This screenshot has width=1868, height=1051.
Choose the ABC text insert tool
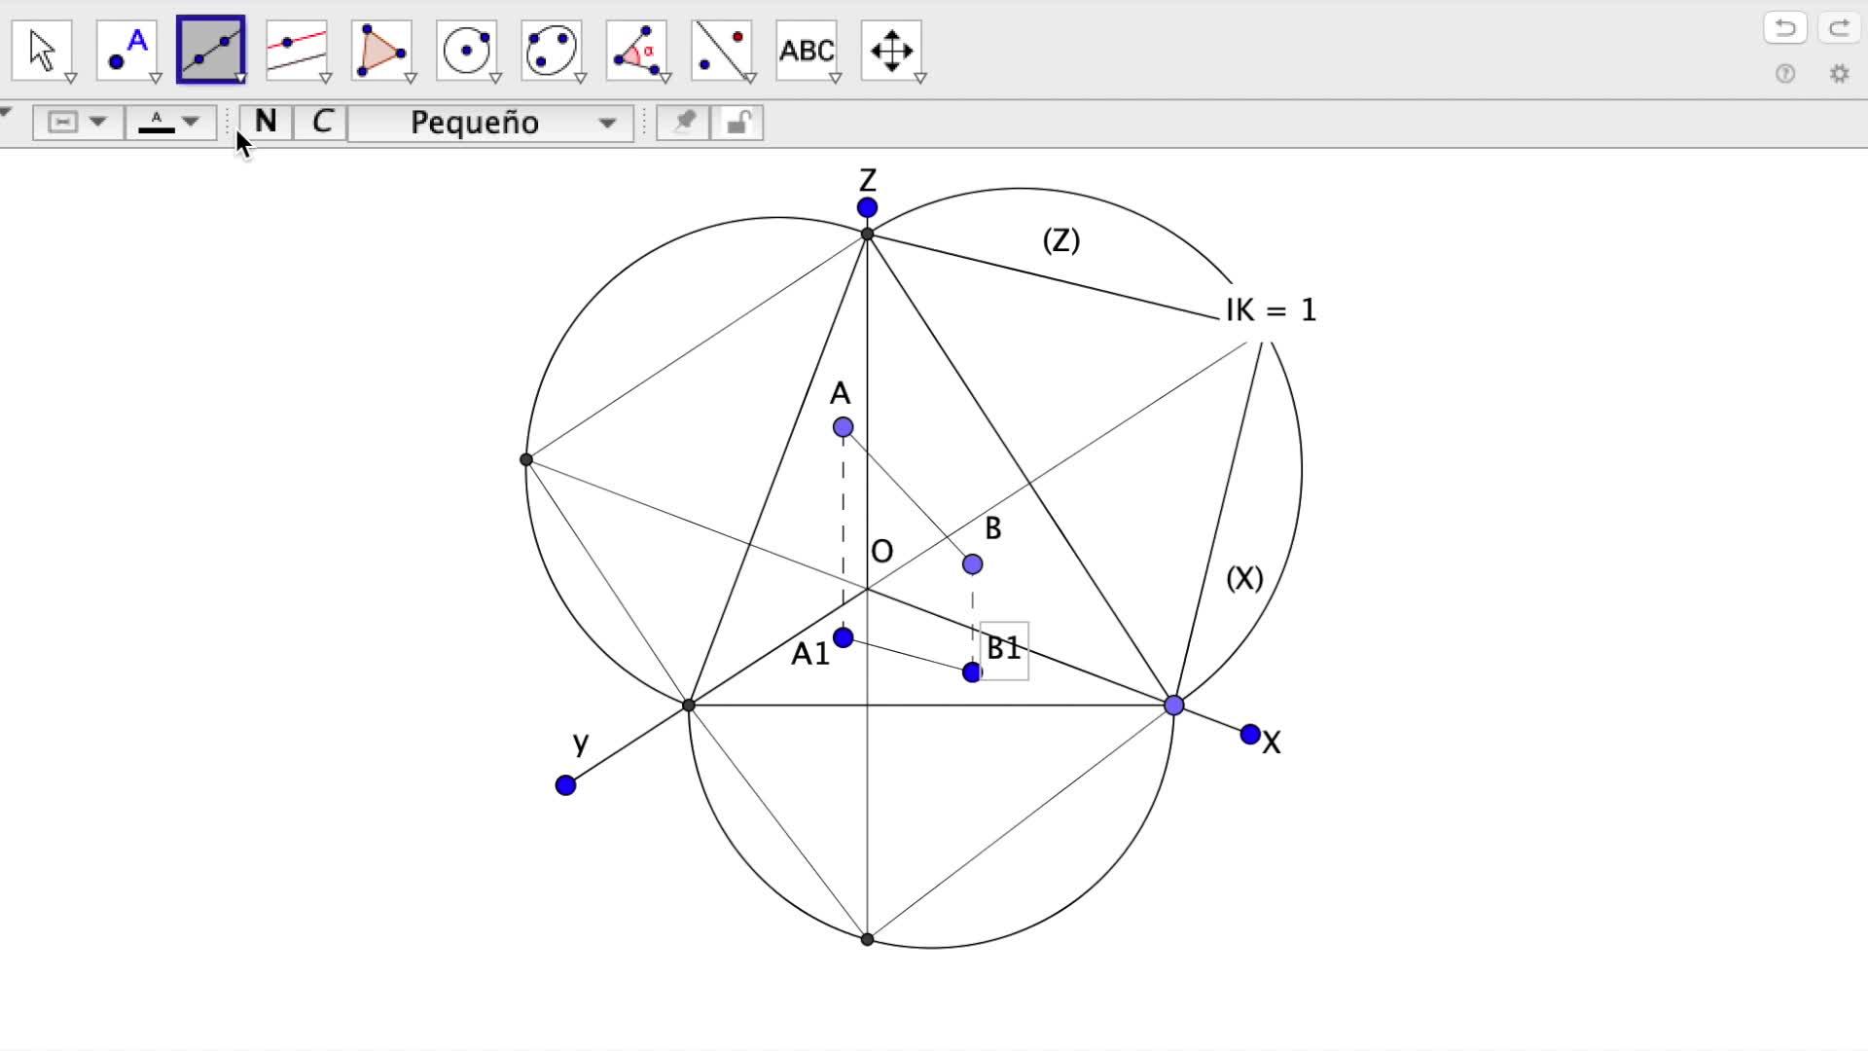[806, 50]
